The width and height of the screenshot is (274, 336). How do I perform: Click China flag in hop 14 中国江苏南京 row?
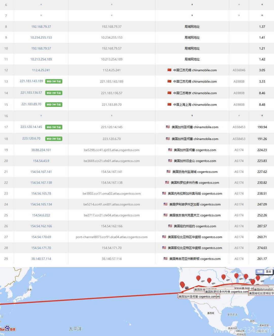coord(169,93)
